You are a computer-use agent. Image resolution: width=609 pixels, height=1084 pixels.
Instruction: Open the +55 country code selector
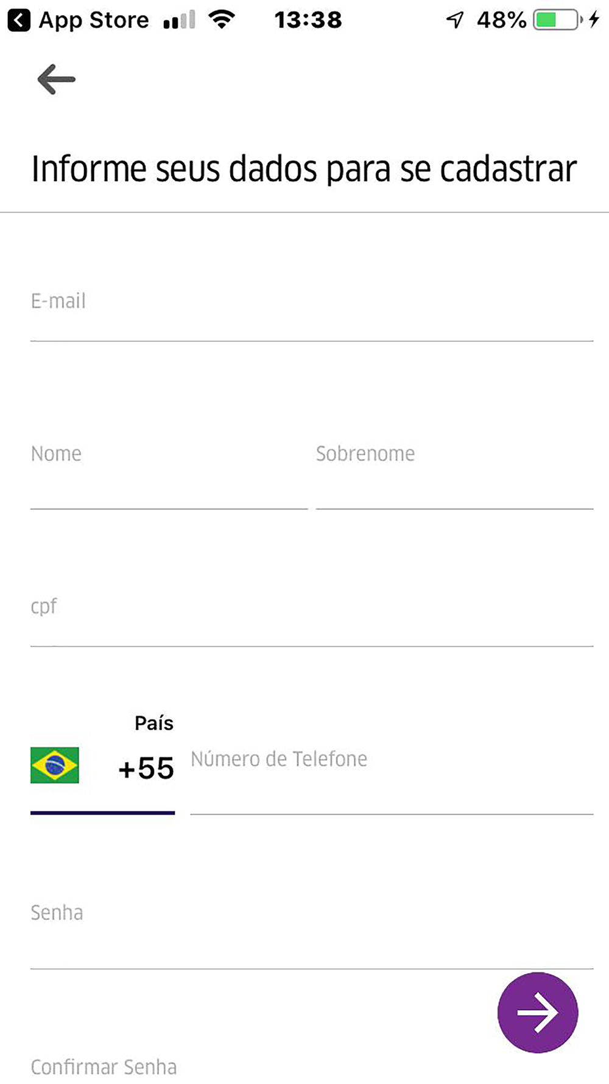tap(146, 768)
